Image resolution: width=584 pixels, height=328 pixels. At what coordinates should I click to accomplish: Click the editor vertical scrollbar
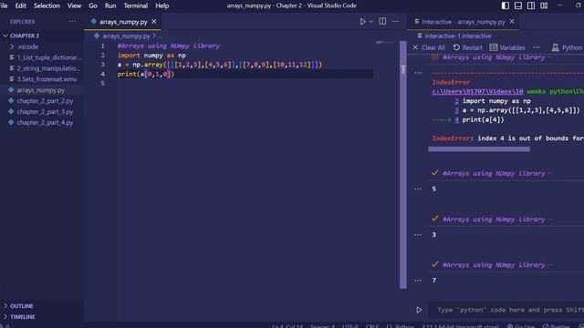tap(403, 165)
